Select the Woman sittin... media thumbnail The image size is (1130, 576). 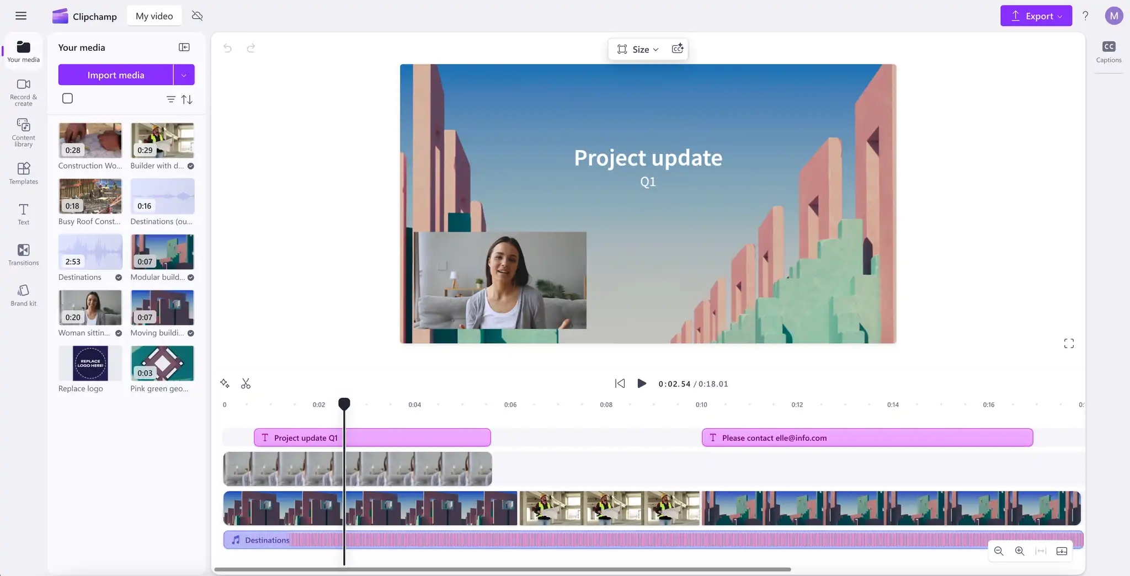coord(90,308)
